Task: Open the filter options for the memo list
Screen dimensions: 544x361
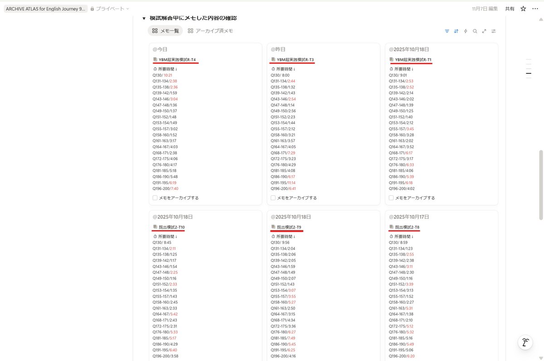Action: tap(447, 31)
